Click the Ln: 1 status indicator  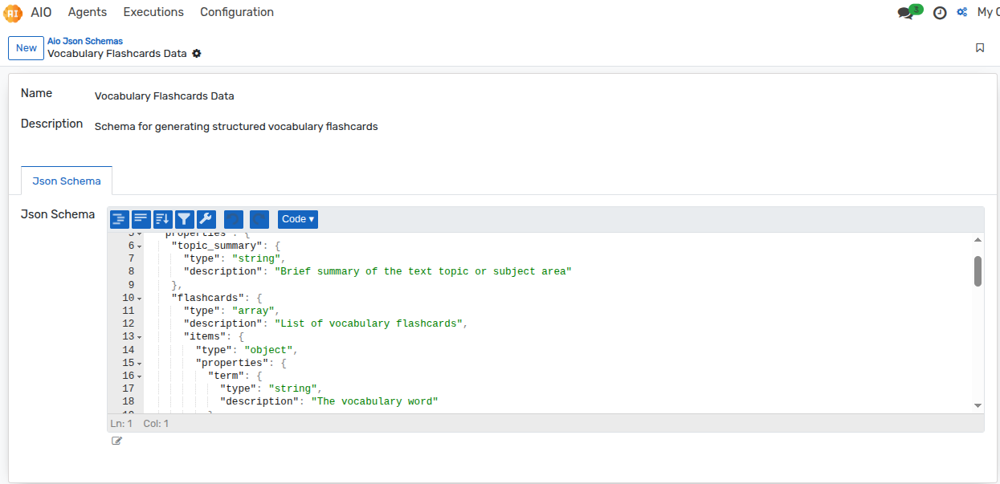pyautogui.click(x=121, y=423)
